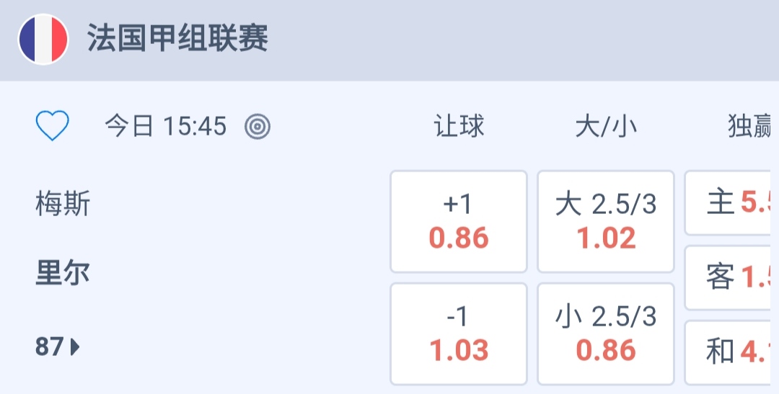Select the 让球 handicap column header
Screen dimensions: 779x394
459,127
